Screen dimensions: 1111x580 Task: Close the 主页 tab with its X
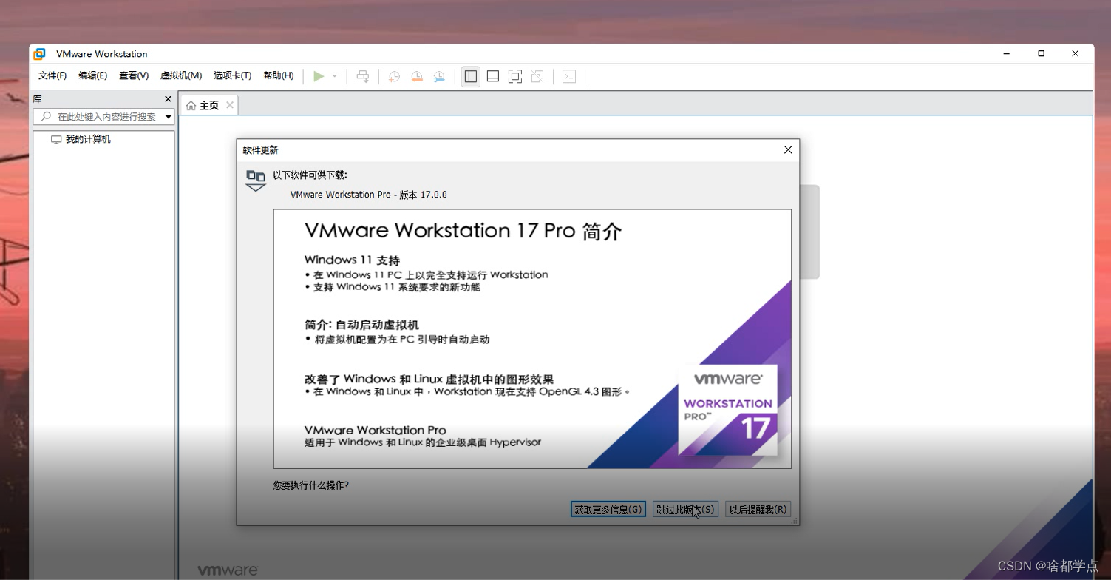230,105
